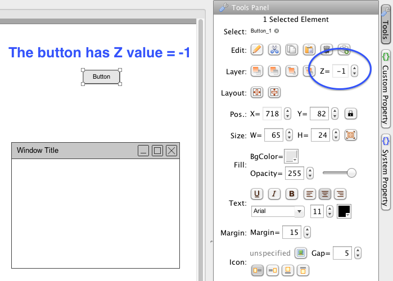Switch to the System Property tab

[385, 171]
